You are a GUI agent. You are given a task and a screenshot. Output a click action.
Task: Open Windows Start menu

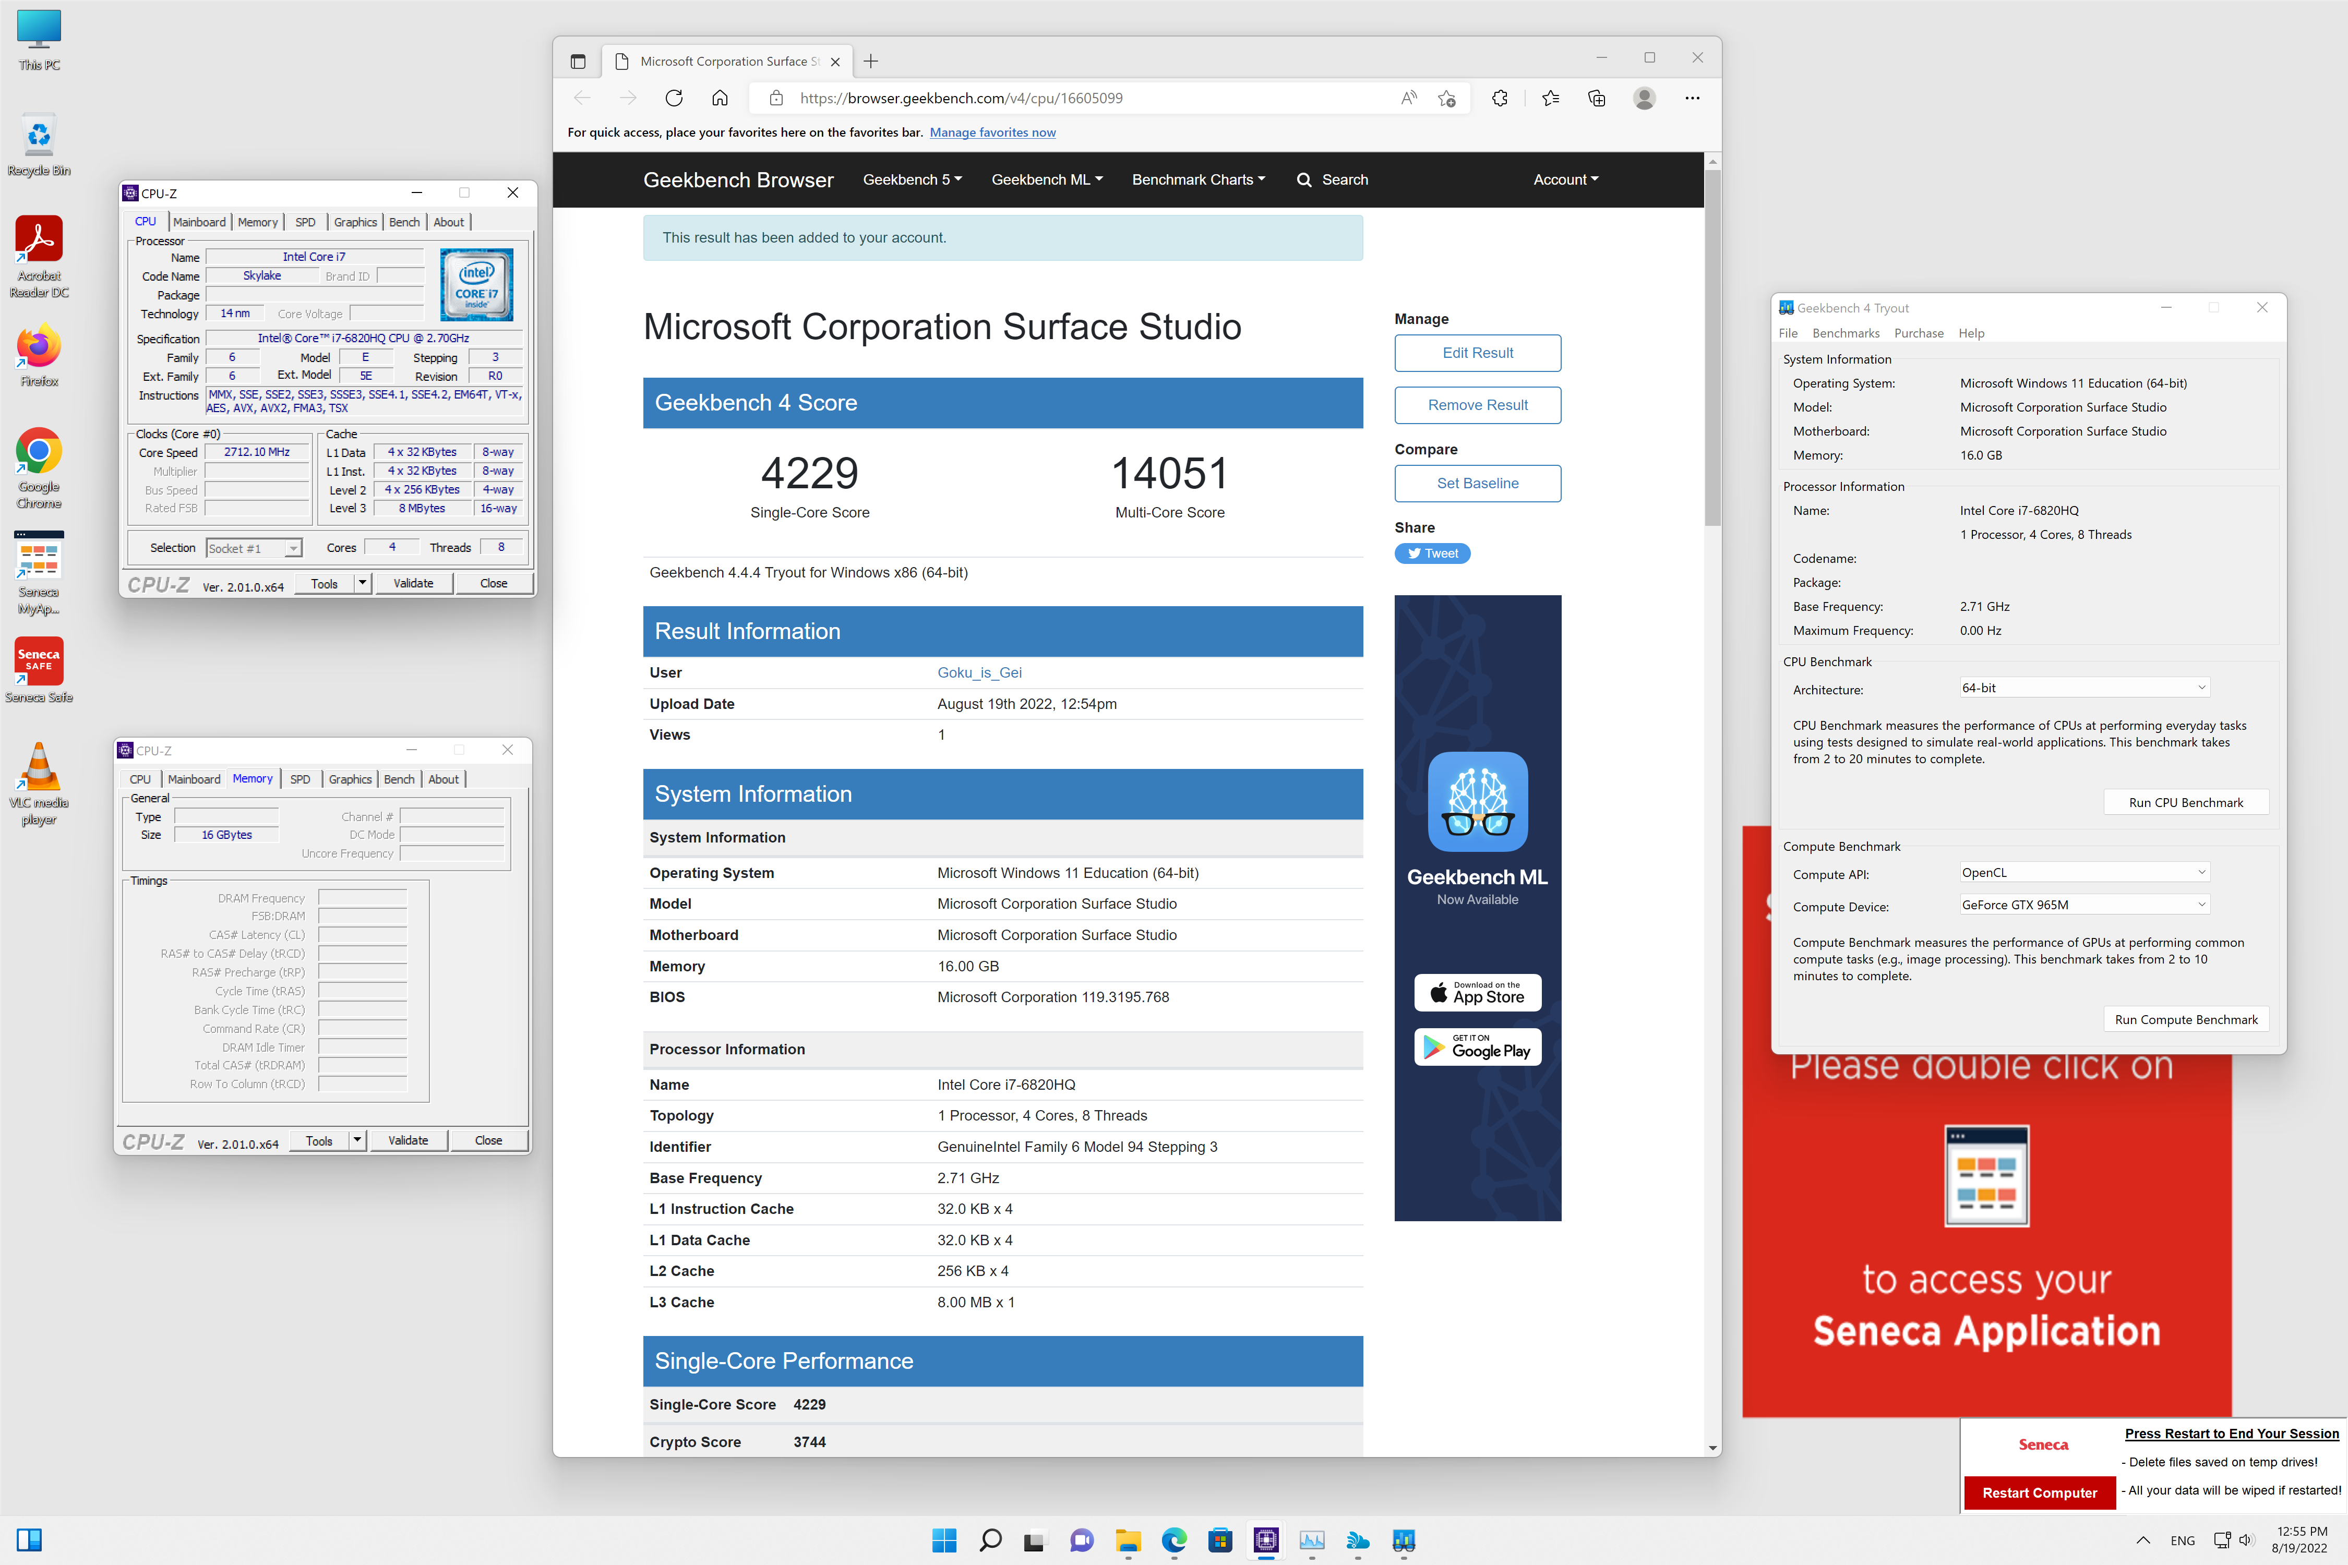[943, 1540]
